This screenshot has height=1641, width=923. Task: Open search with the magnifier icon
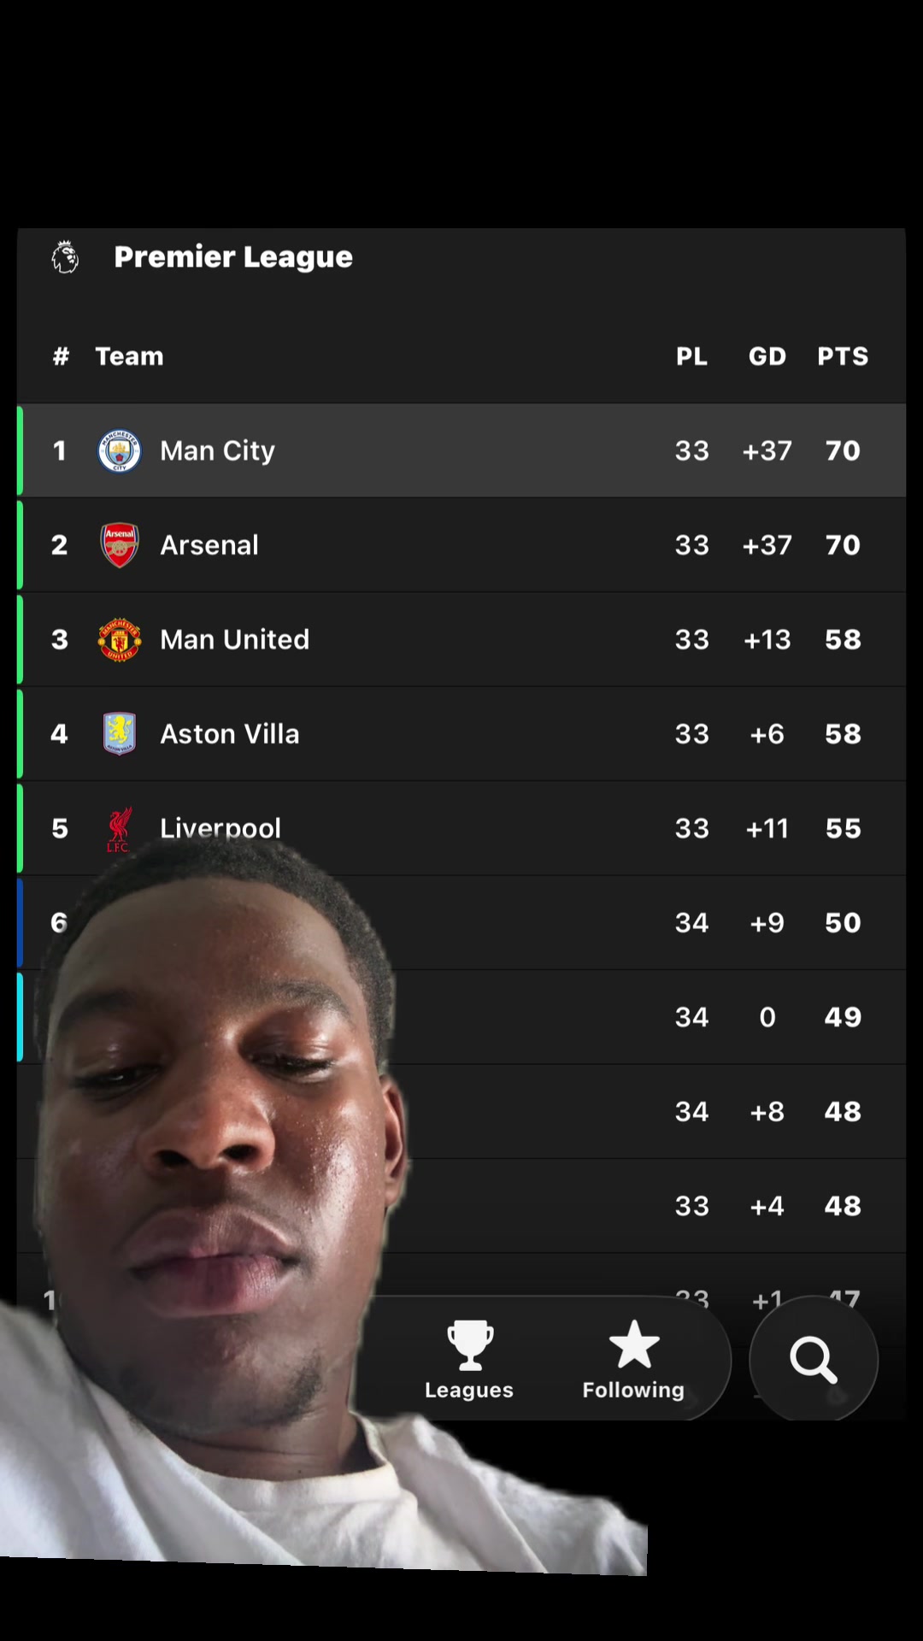[x=814, y=1361]
